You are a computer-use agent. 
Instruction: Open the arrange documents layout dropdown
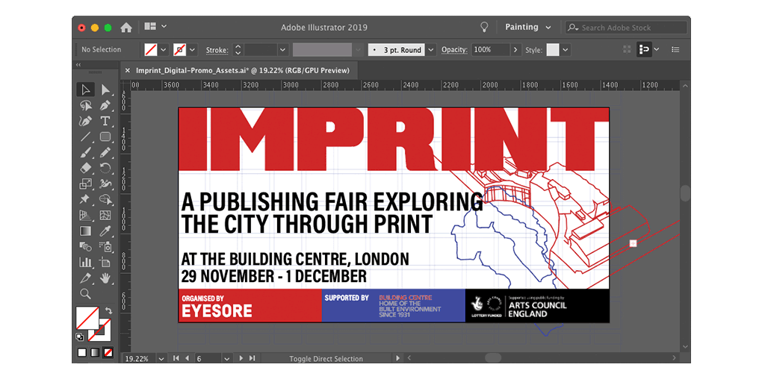tap(156, 26)
